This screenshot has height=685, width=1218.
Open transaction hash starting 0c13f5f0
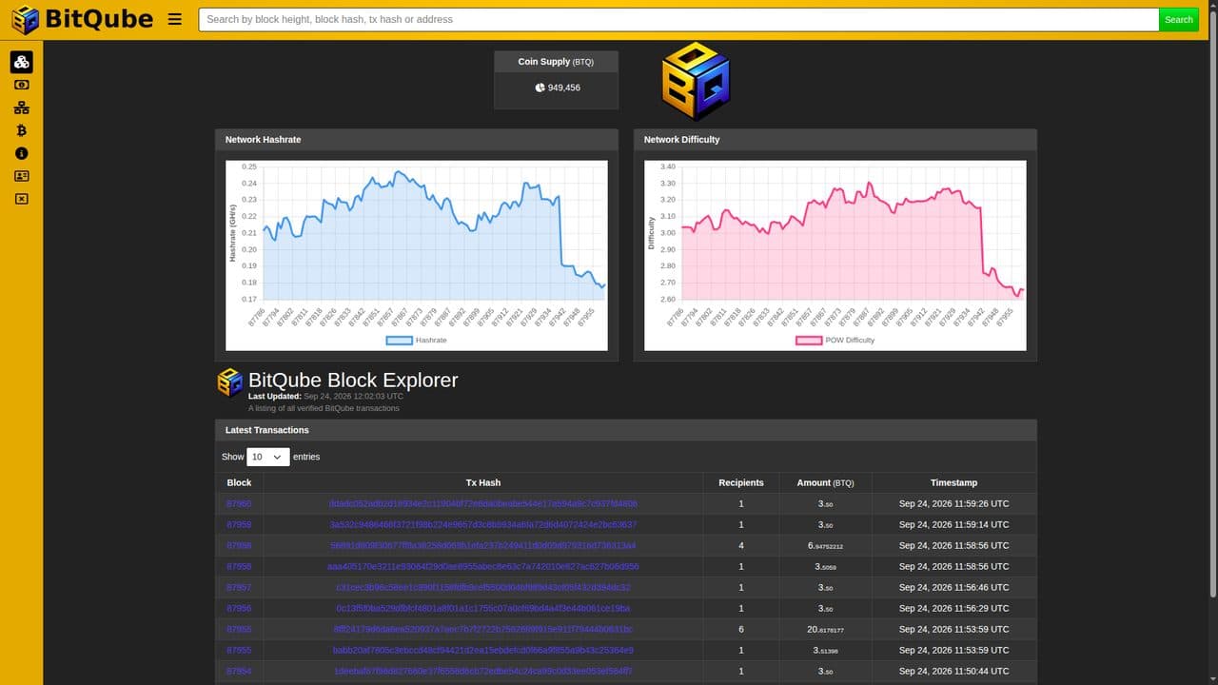[x=482, y=608]
